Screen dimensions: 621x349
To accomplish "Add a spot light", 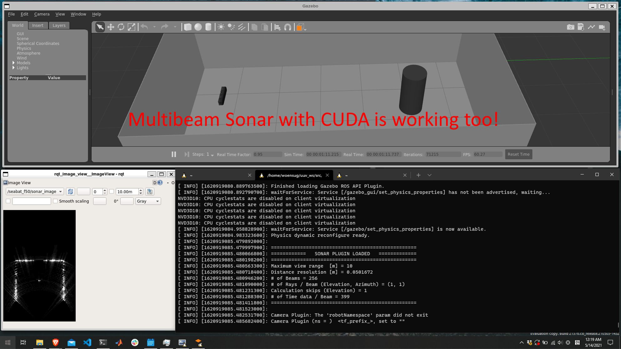I will 231,27.
